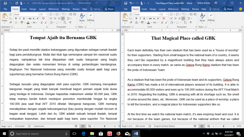The height and width of the screenshot is (137, 244).
Task: Switch to Mailings tab in right window
Action: tap(185, 9)
